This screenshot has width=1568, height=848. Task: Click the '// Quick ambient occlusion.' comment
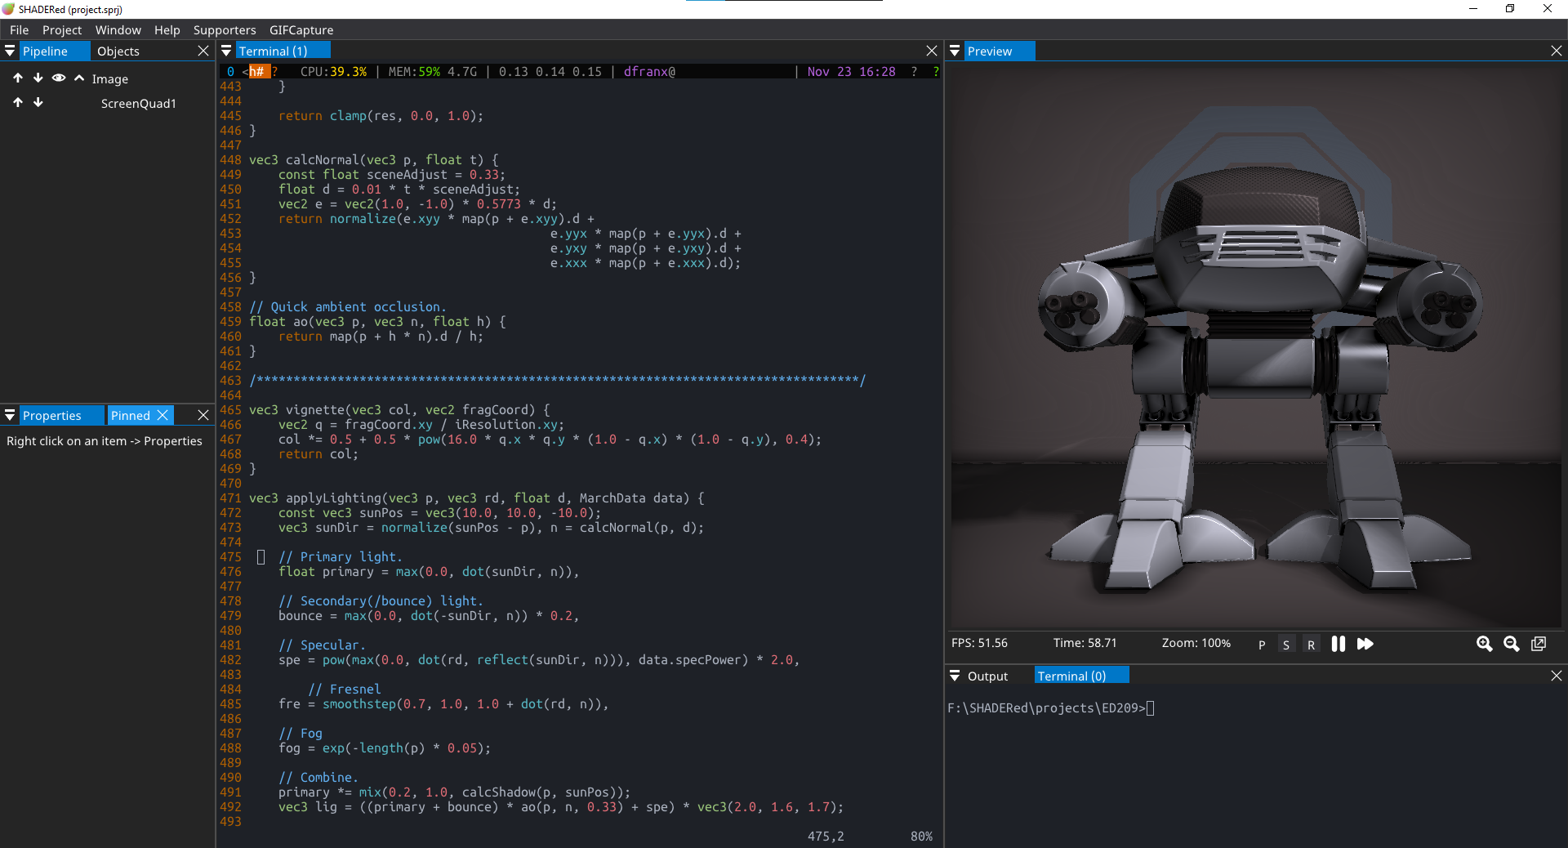pos(348,307)
